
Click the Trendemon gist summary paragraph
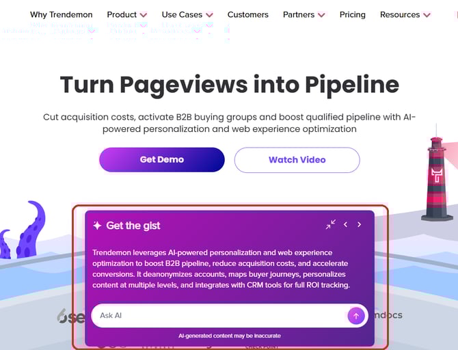click(221, 269)
